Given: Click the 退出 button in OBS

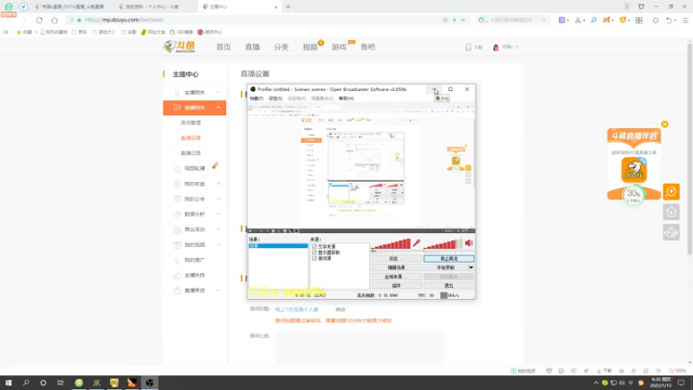Looking at the screenshot, I should [x=449, y=286].
